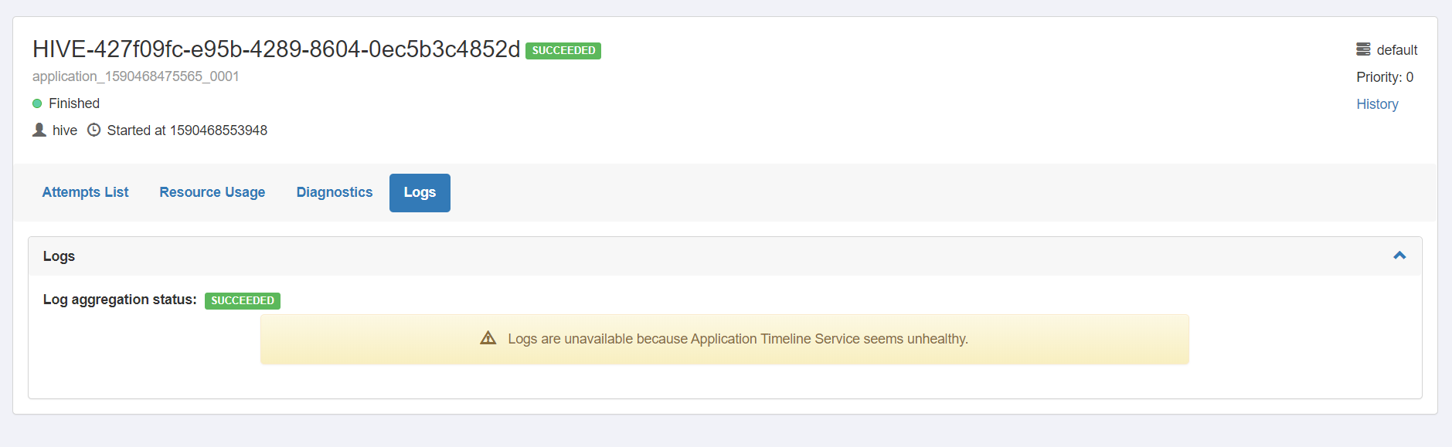Open the History link
Viewport: 1452px width, 447px height.
click(x=1377, y=104)
